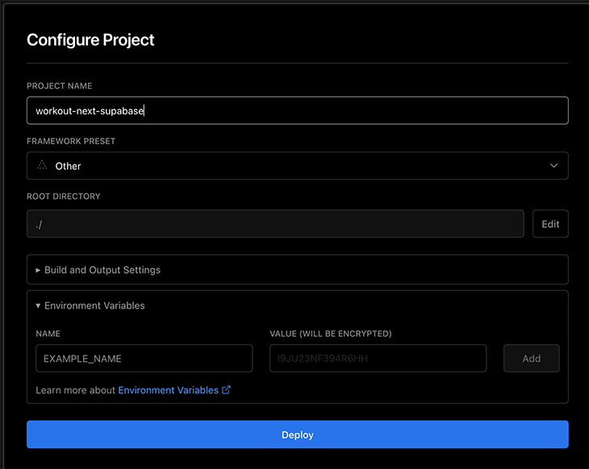Viewport: 589px width, 469px height.
Task: Expand the Build and Output Settings section
Action: (102, 270)
